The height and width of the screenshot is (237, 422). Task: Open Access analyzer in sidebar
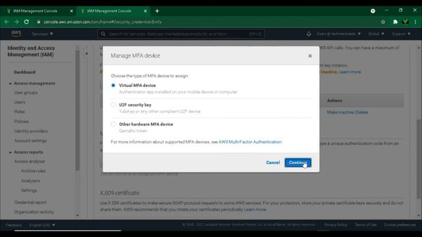coord(30,161)
